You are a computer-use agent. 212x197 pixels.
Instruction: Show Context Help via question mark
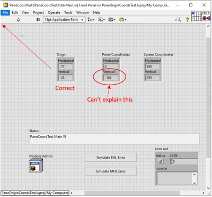[x=187, y=20]
